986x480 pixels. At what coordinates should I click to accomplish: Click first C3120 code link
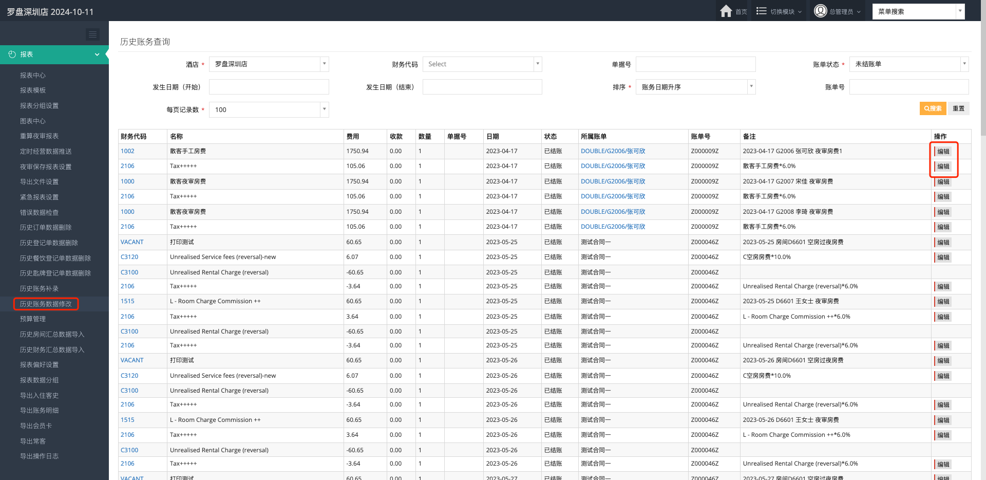coord(129,257)
